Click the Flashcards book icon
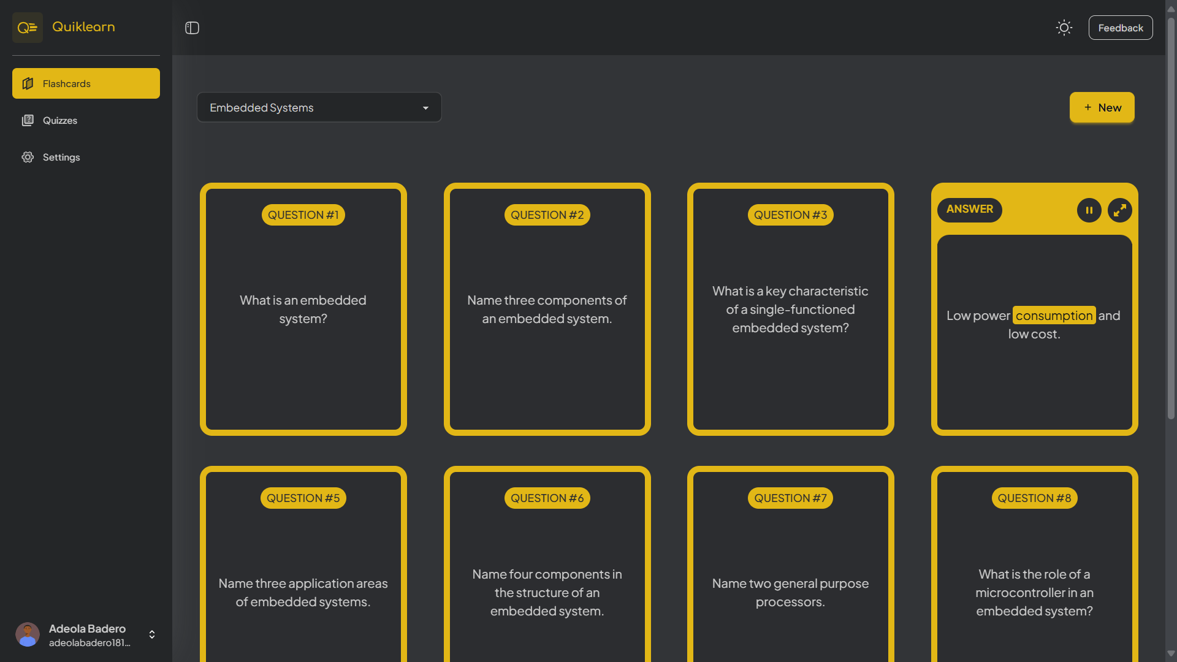 point(28,83)
